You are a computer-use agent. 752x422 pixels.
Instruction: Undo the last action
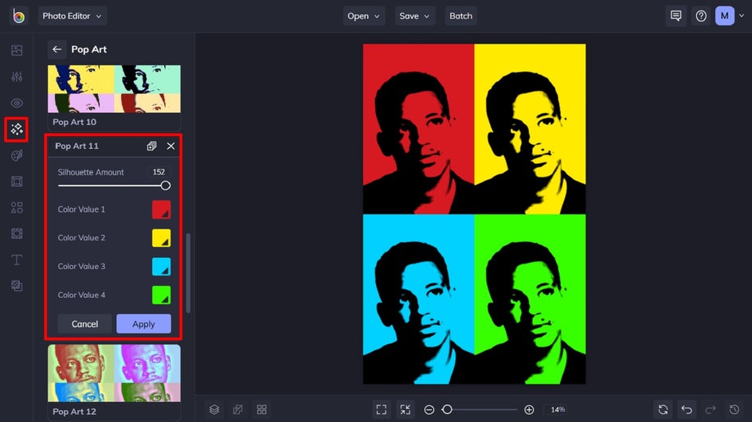pyautogui.click(x=687, y=409)
